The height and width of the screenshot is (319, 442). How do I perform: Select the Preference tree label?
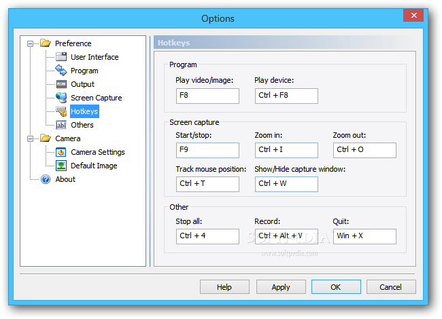[x=73, y=43]
